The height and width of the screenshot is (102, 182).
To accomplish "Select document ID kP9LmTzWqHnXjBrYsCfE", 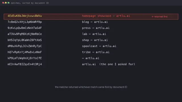I will click(25, 58).
